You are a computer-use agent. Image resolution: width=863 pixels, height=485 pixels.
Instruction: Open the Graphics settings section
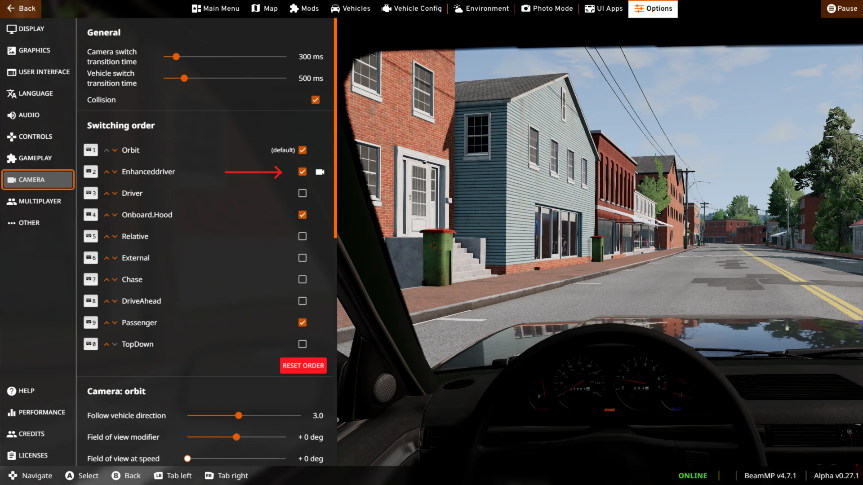pos(34,50)
